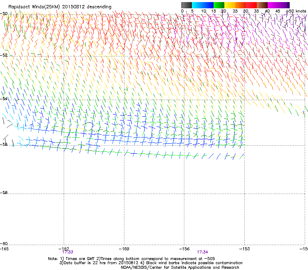
Task: Click the '45' legend scale value
Action: tap(278, 11)
